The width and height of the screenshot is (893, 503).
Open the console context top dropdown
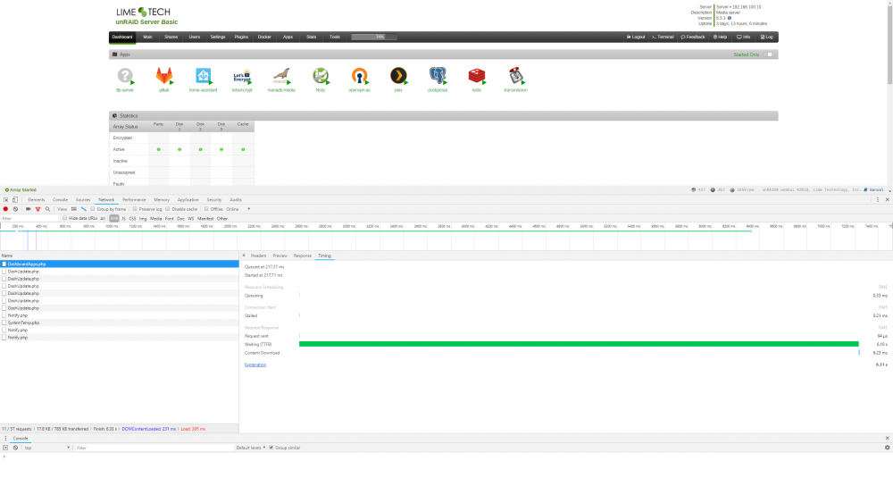pyautogui.click(x=46, y=448)
